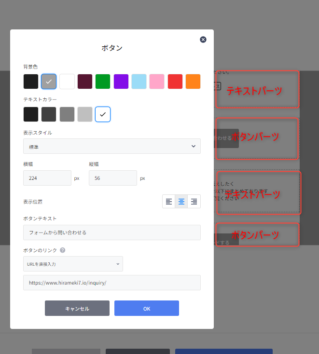Choose purple background color swatch

121,82
